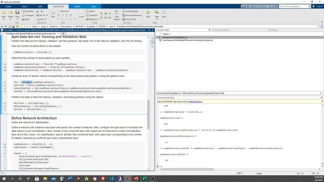Switch to the PLOTS ribbon tab

[x=24, y=7]
